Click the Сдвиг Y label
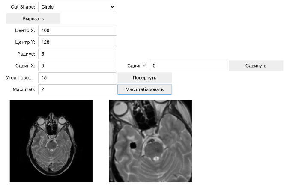287x187 pixels. (137, 66)
